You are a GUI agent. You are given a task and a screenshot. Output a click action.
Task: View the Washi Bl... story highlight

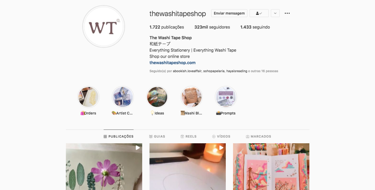[191, 97]
